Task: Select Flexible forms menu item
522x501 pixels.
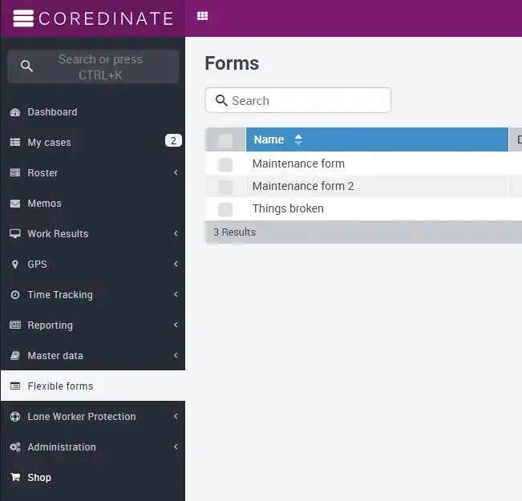Action: click(x=93, y=386)
